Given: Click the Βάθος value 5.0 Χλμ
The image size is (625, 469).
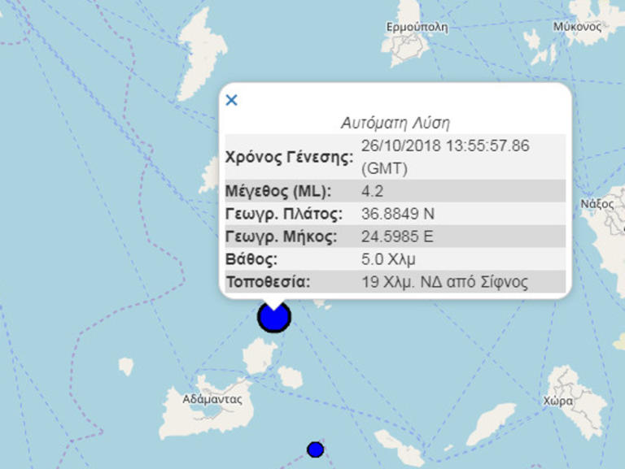Looking at the screenshot, I should click(388, 259).
